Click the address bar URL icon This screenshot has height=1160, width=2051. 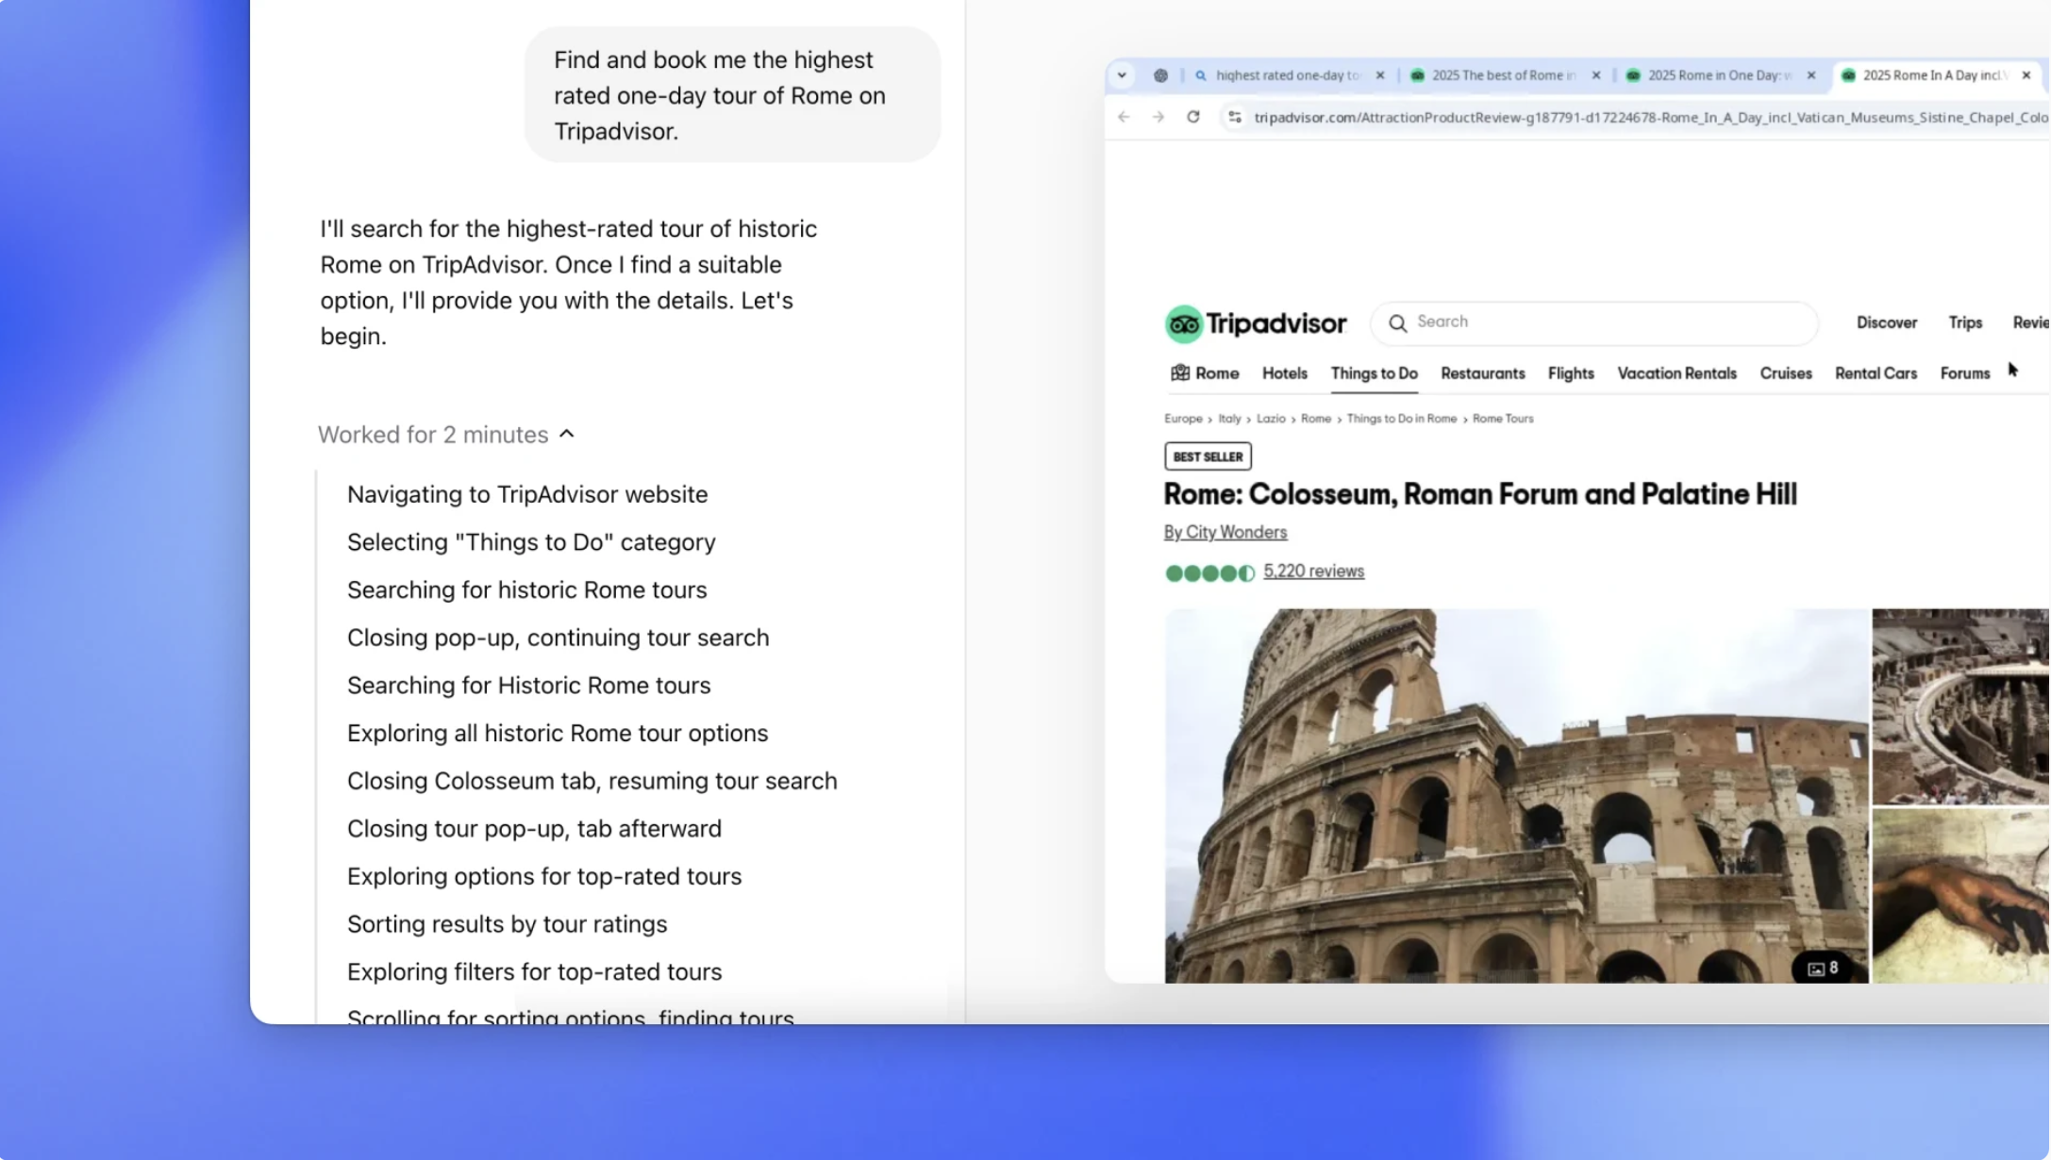click(1235, 115)
